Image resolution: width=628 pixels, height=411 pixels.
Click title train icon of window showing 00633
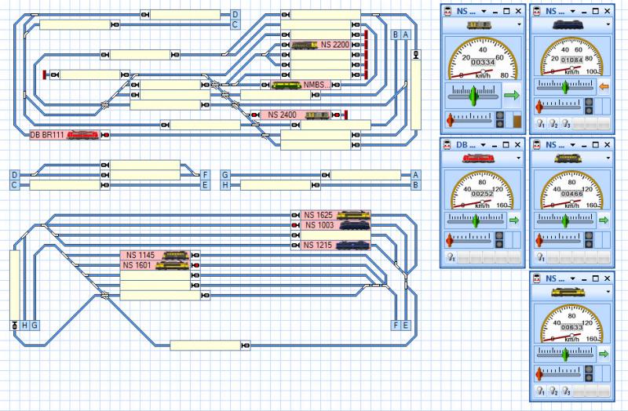pos(538,278)
